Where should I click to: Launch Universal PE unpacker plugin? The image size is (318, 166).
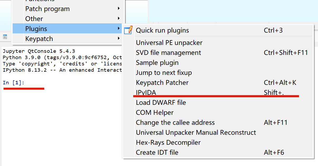point(169,43)
